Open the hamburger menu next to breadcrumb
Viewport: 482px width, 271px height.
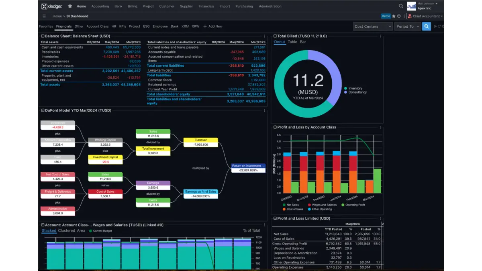click(44, 16)
